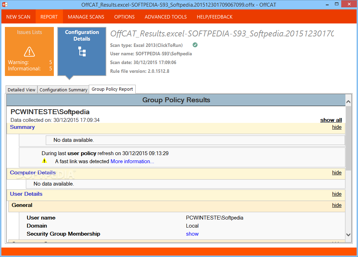Minimize the OffCAT window
The height and width of the screenshot is (257, 358).
[327, 4]
